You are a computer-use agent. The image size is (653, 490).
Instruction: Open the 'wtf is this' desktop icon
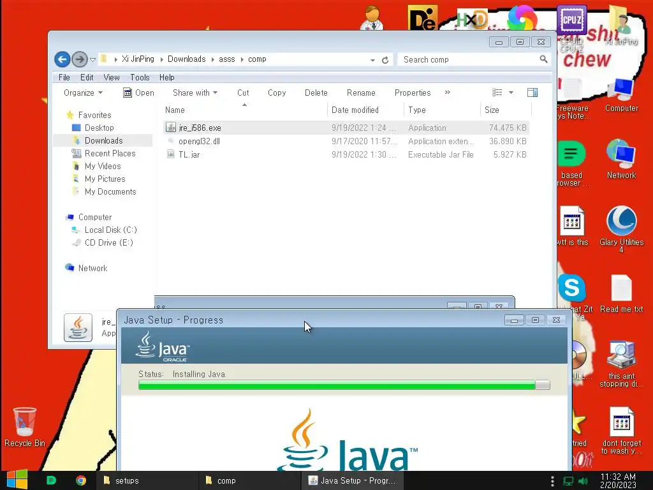572,226
